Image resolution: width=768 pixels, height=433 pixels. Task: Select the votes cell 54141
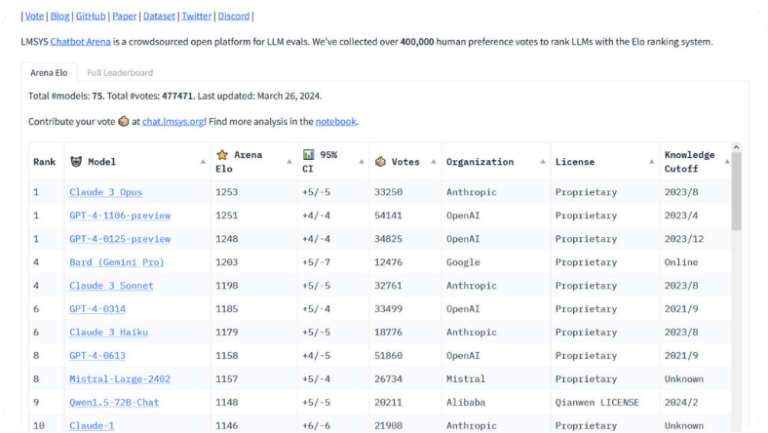pyautogui.click(x=405, y=216)
